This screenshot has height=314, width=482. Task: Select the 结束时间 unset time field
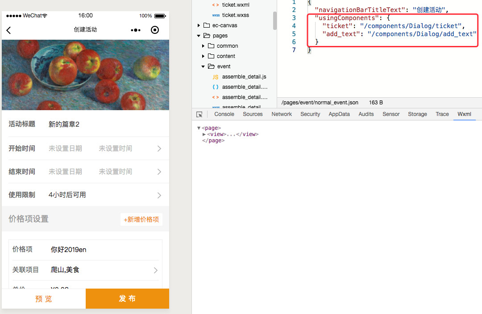pyautogui.click(x=115, y=171)
